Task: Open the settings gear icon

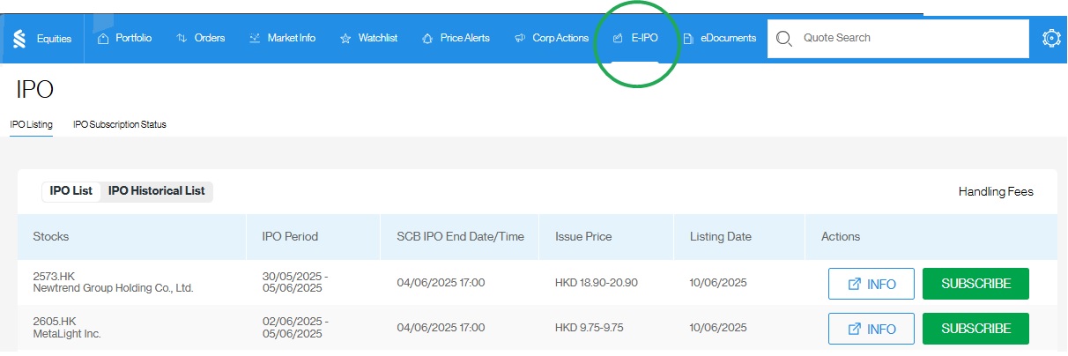Action: coord(1051,39)
